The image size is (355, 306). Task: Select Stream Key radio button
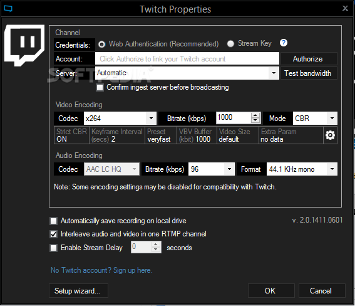click(x=230, y=44)
